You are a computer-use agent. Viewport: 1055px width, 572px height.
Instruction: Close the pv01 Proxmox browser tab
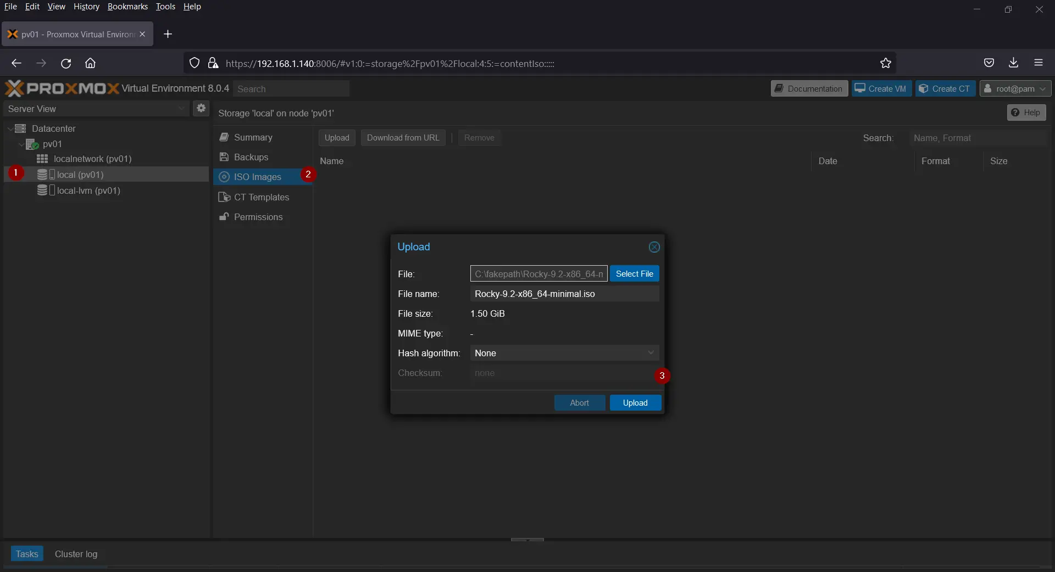[x=142, y=34]
